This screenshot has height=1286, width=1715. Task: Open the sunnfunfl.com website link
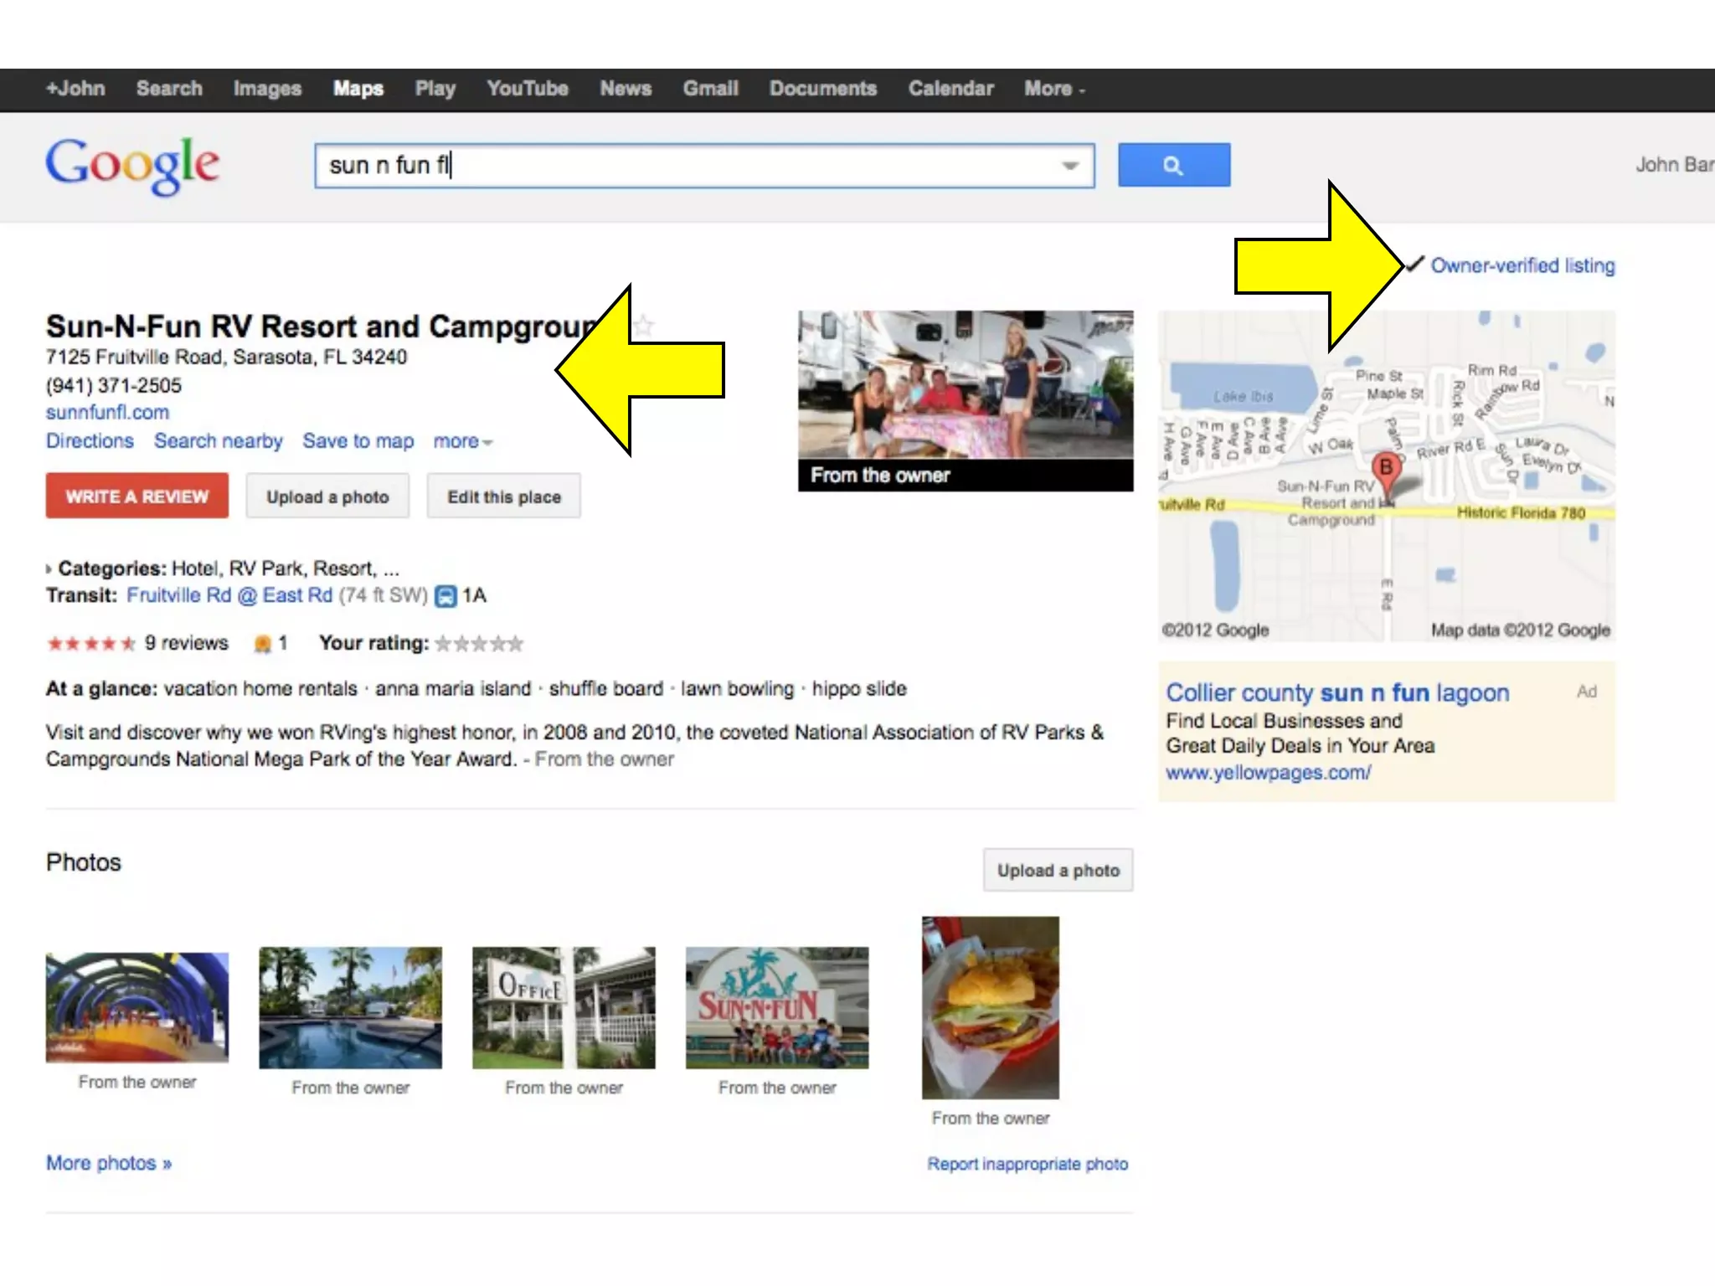click(107, 412)
